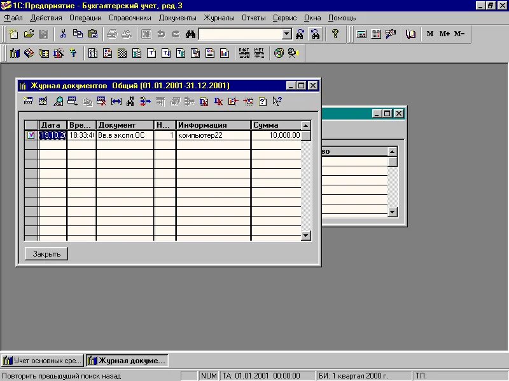Open the Справочники menu
Image resolution: width=509 pixels, height=381 pixels.
[x=130, y=18]
